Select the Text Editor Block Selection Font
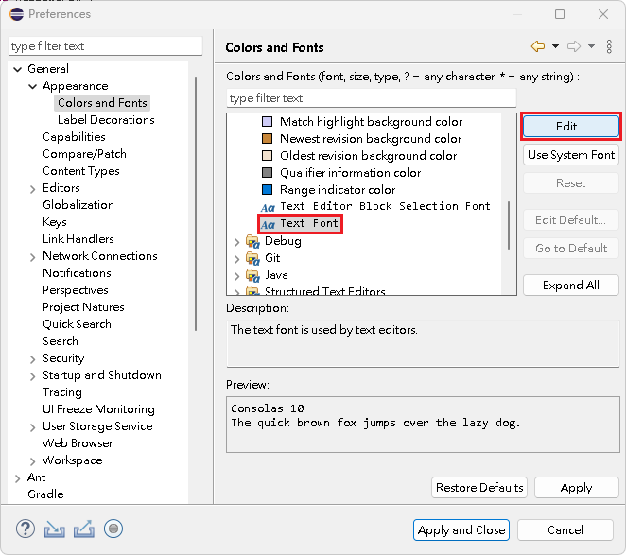 click(385, 206)
